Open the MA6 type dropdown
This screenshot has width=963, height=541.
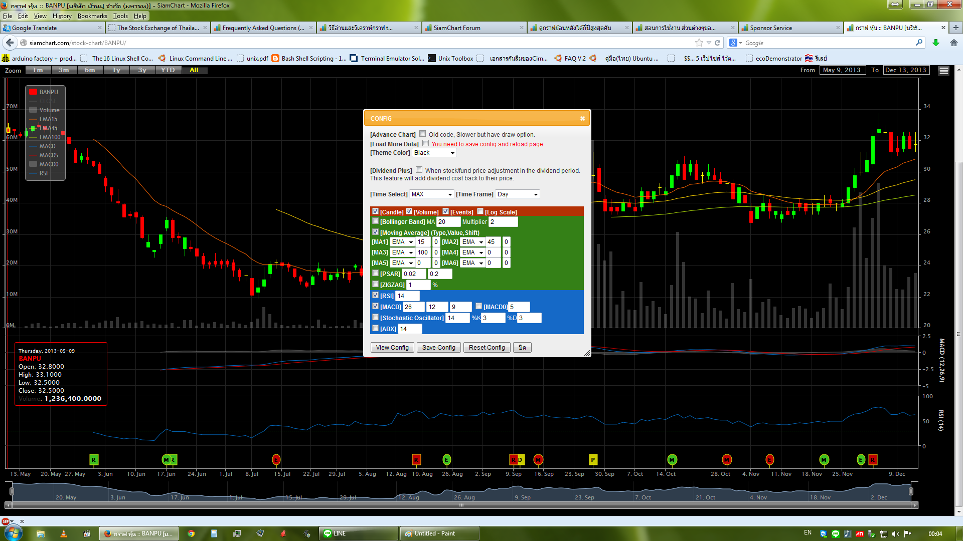tap(472, 263)
